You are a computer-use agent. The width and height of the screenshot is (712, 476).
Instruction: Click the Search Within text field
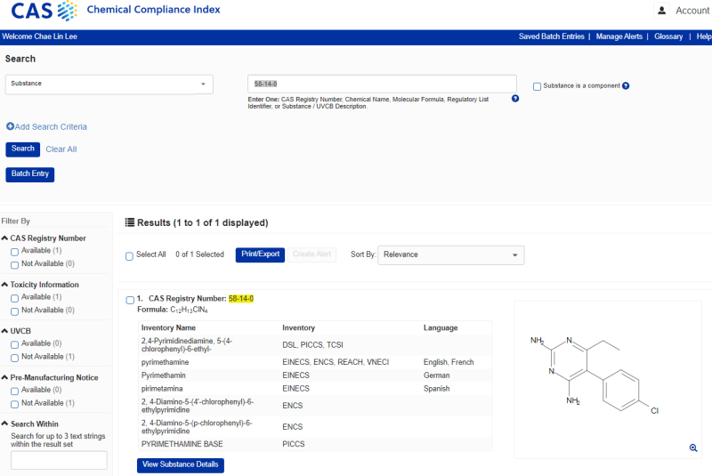(x=59, y=460)
